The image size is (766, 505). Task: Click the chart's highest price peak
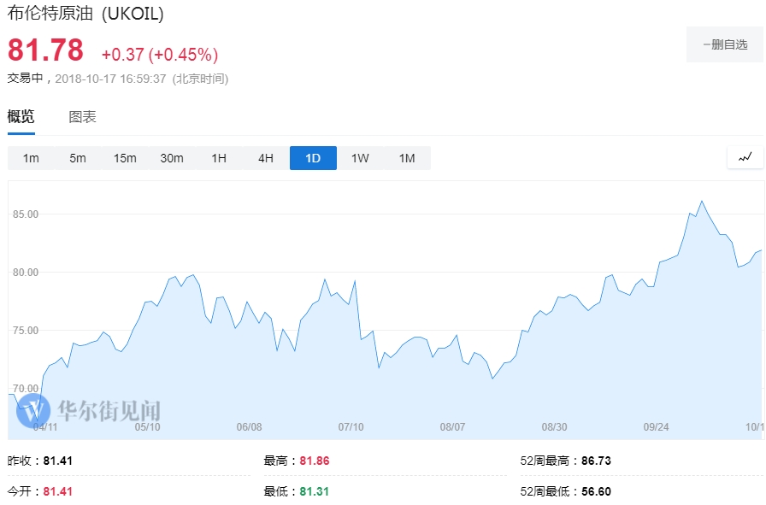click(701, 202)
